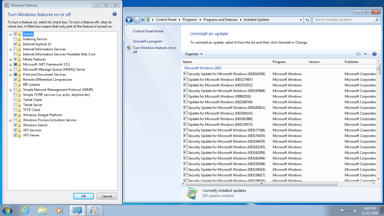Click the Programs breadcrumb
384x216 pixels.
coord(190,20)
